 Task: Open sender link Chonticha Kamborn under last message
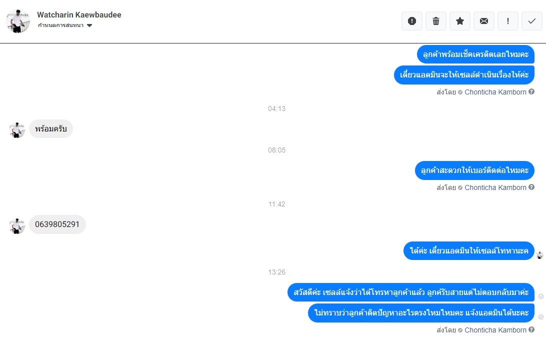coord(495,330)
